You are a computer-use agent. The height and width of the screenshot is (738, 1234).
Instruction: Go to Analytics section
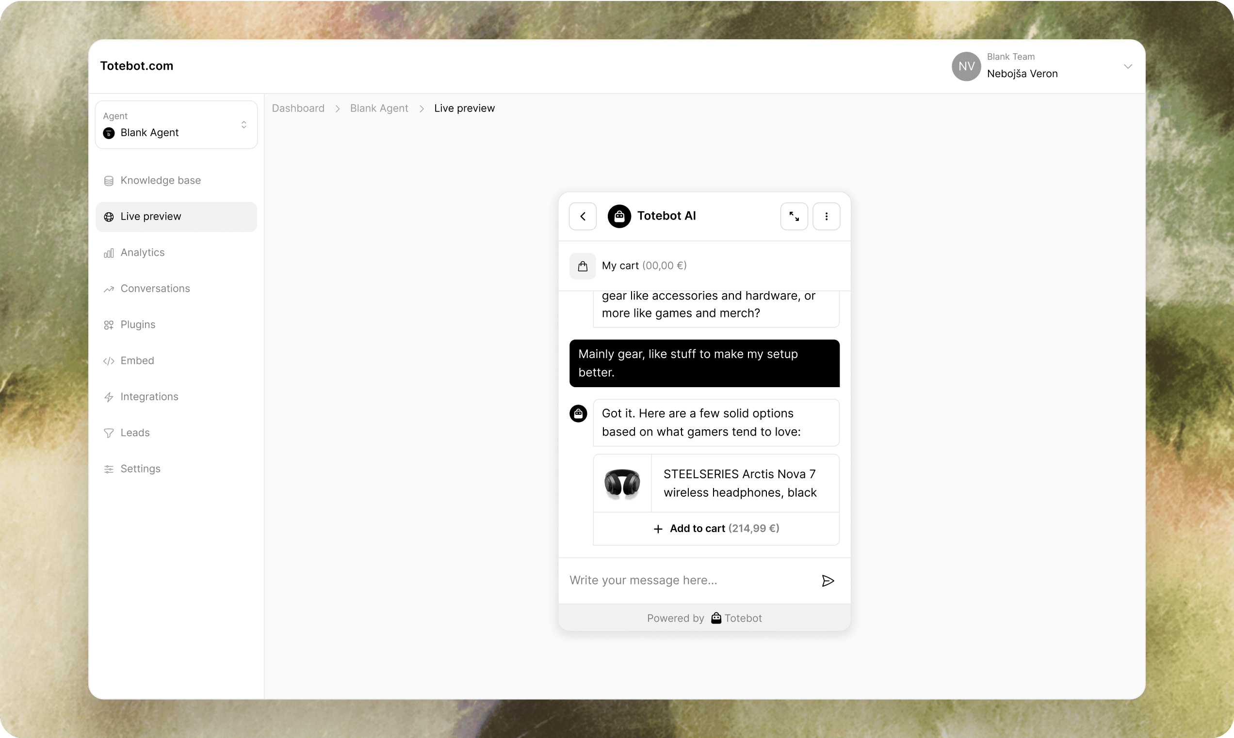(142, 252)
